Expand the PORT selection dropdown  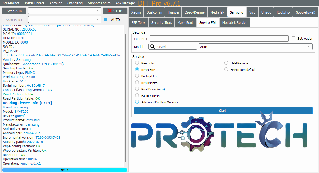pos(98,19)
